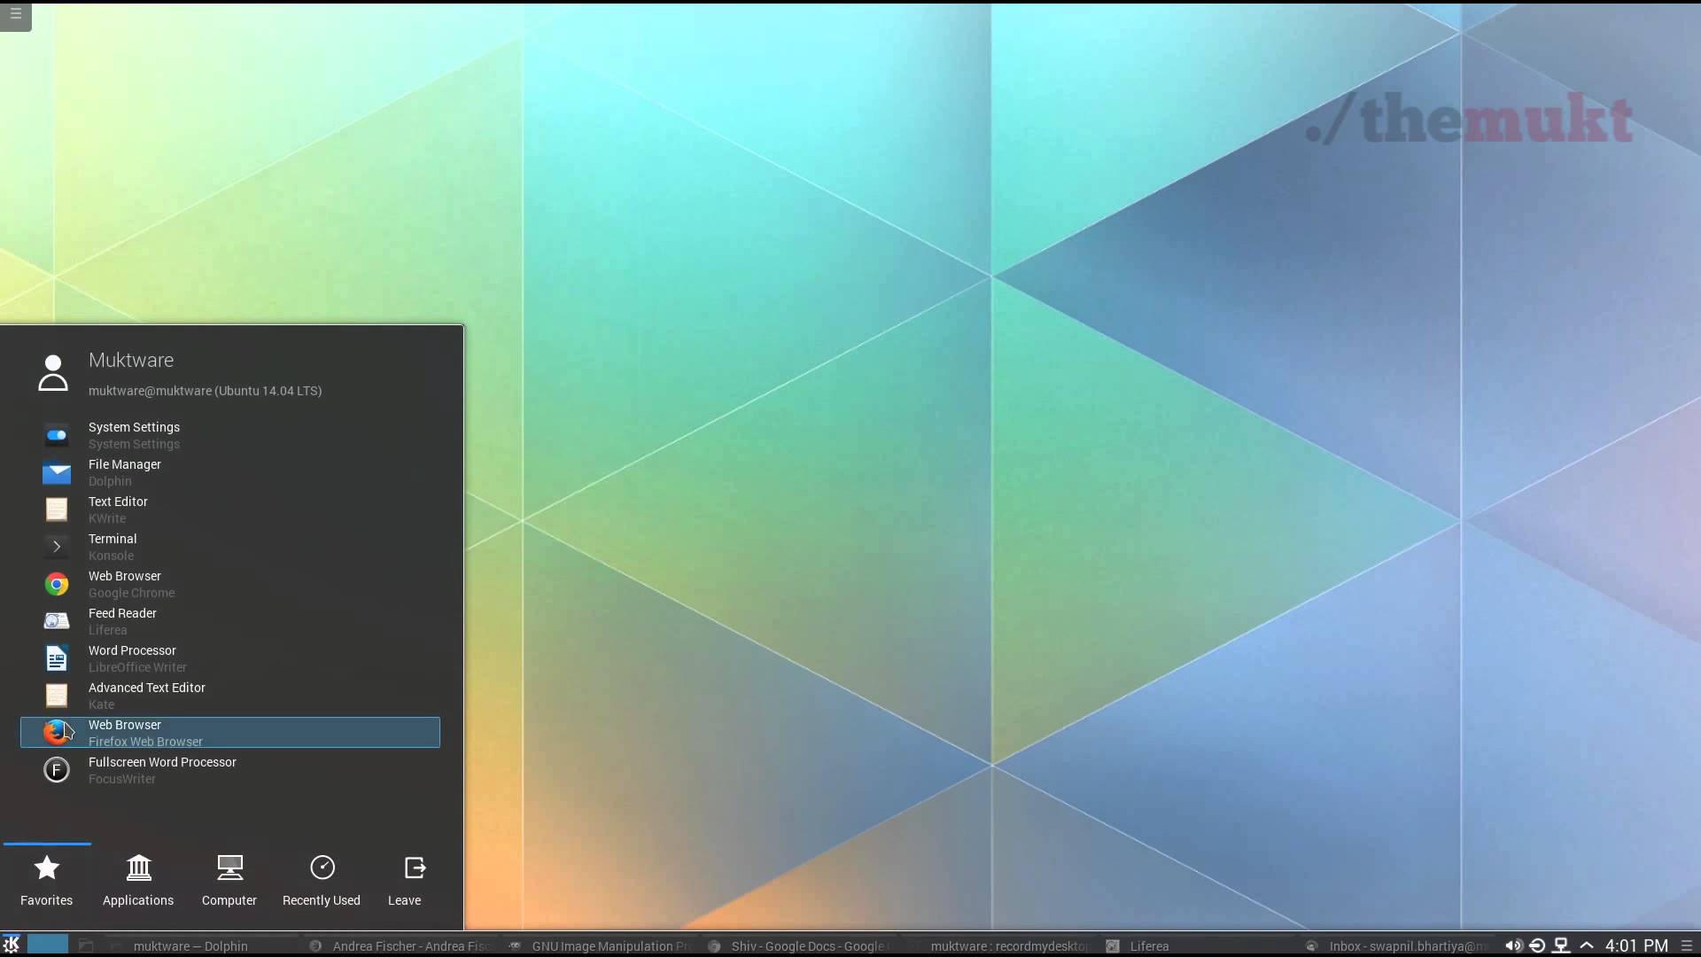The image size is (1701, 957).
Task: Open System Settings favorite
Action: 134,435
